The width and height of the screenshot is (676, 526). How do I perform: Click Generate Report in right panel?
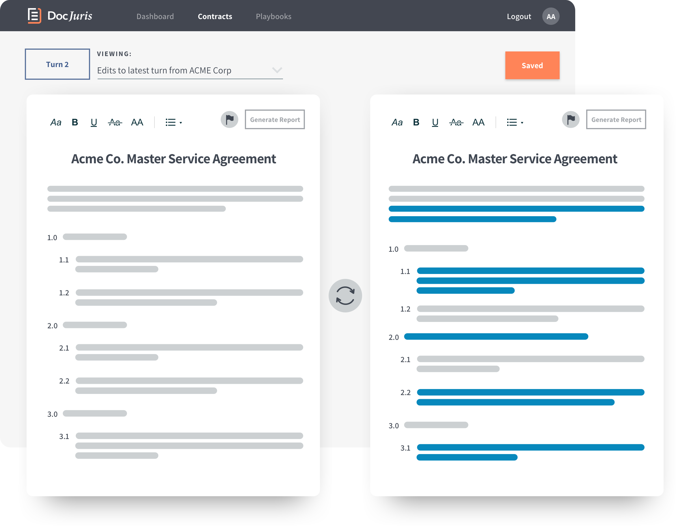click(x=616, y=120)
